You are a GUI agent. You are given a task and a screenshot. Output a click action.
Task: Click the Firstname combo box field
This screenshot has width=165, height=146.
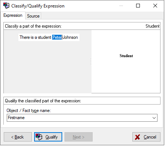[x=82, y=118]
